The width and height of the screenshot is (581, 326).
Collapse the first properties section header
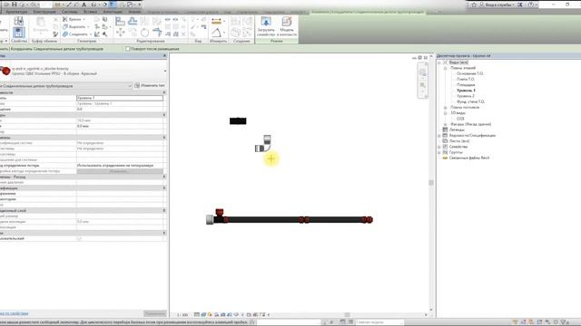164,92
